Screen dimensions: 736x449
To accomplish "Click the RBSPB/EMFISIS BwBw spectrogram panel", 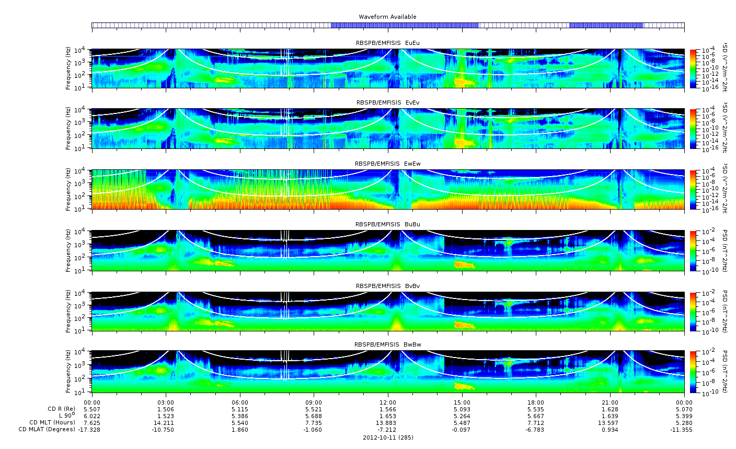I will [x=388, y=372].
